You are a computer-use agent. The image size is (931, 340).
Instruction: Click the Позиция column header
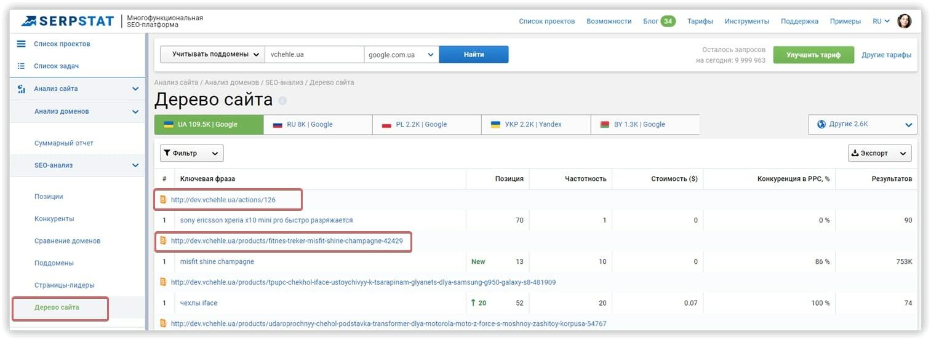pyautogui.click(x=509, y=178)
